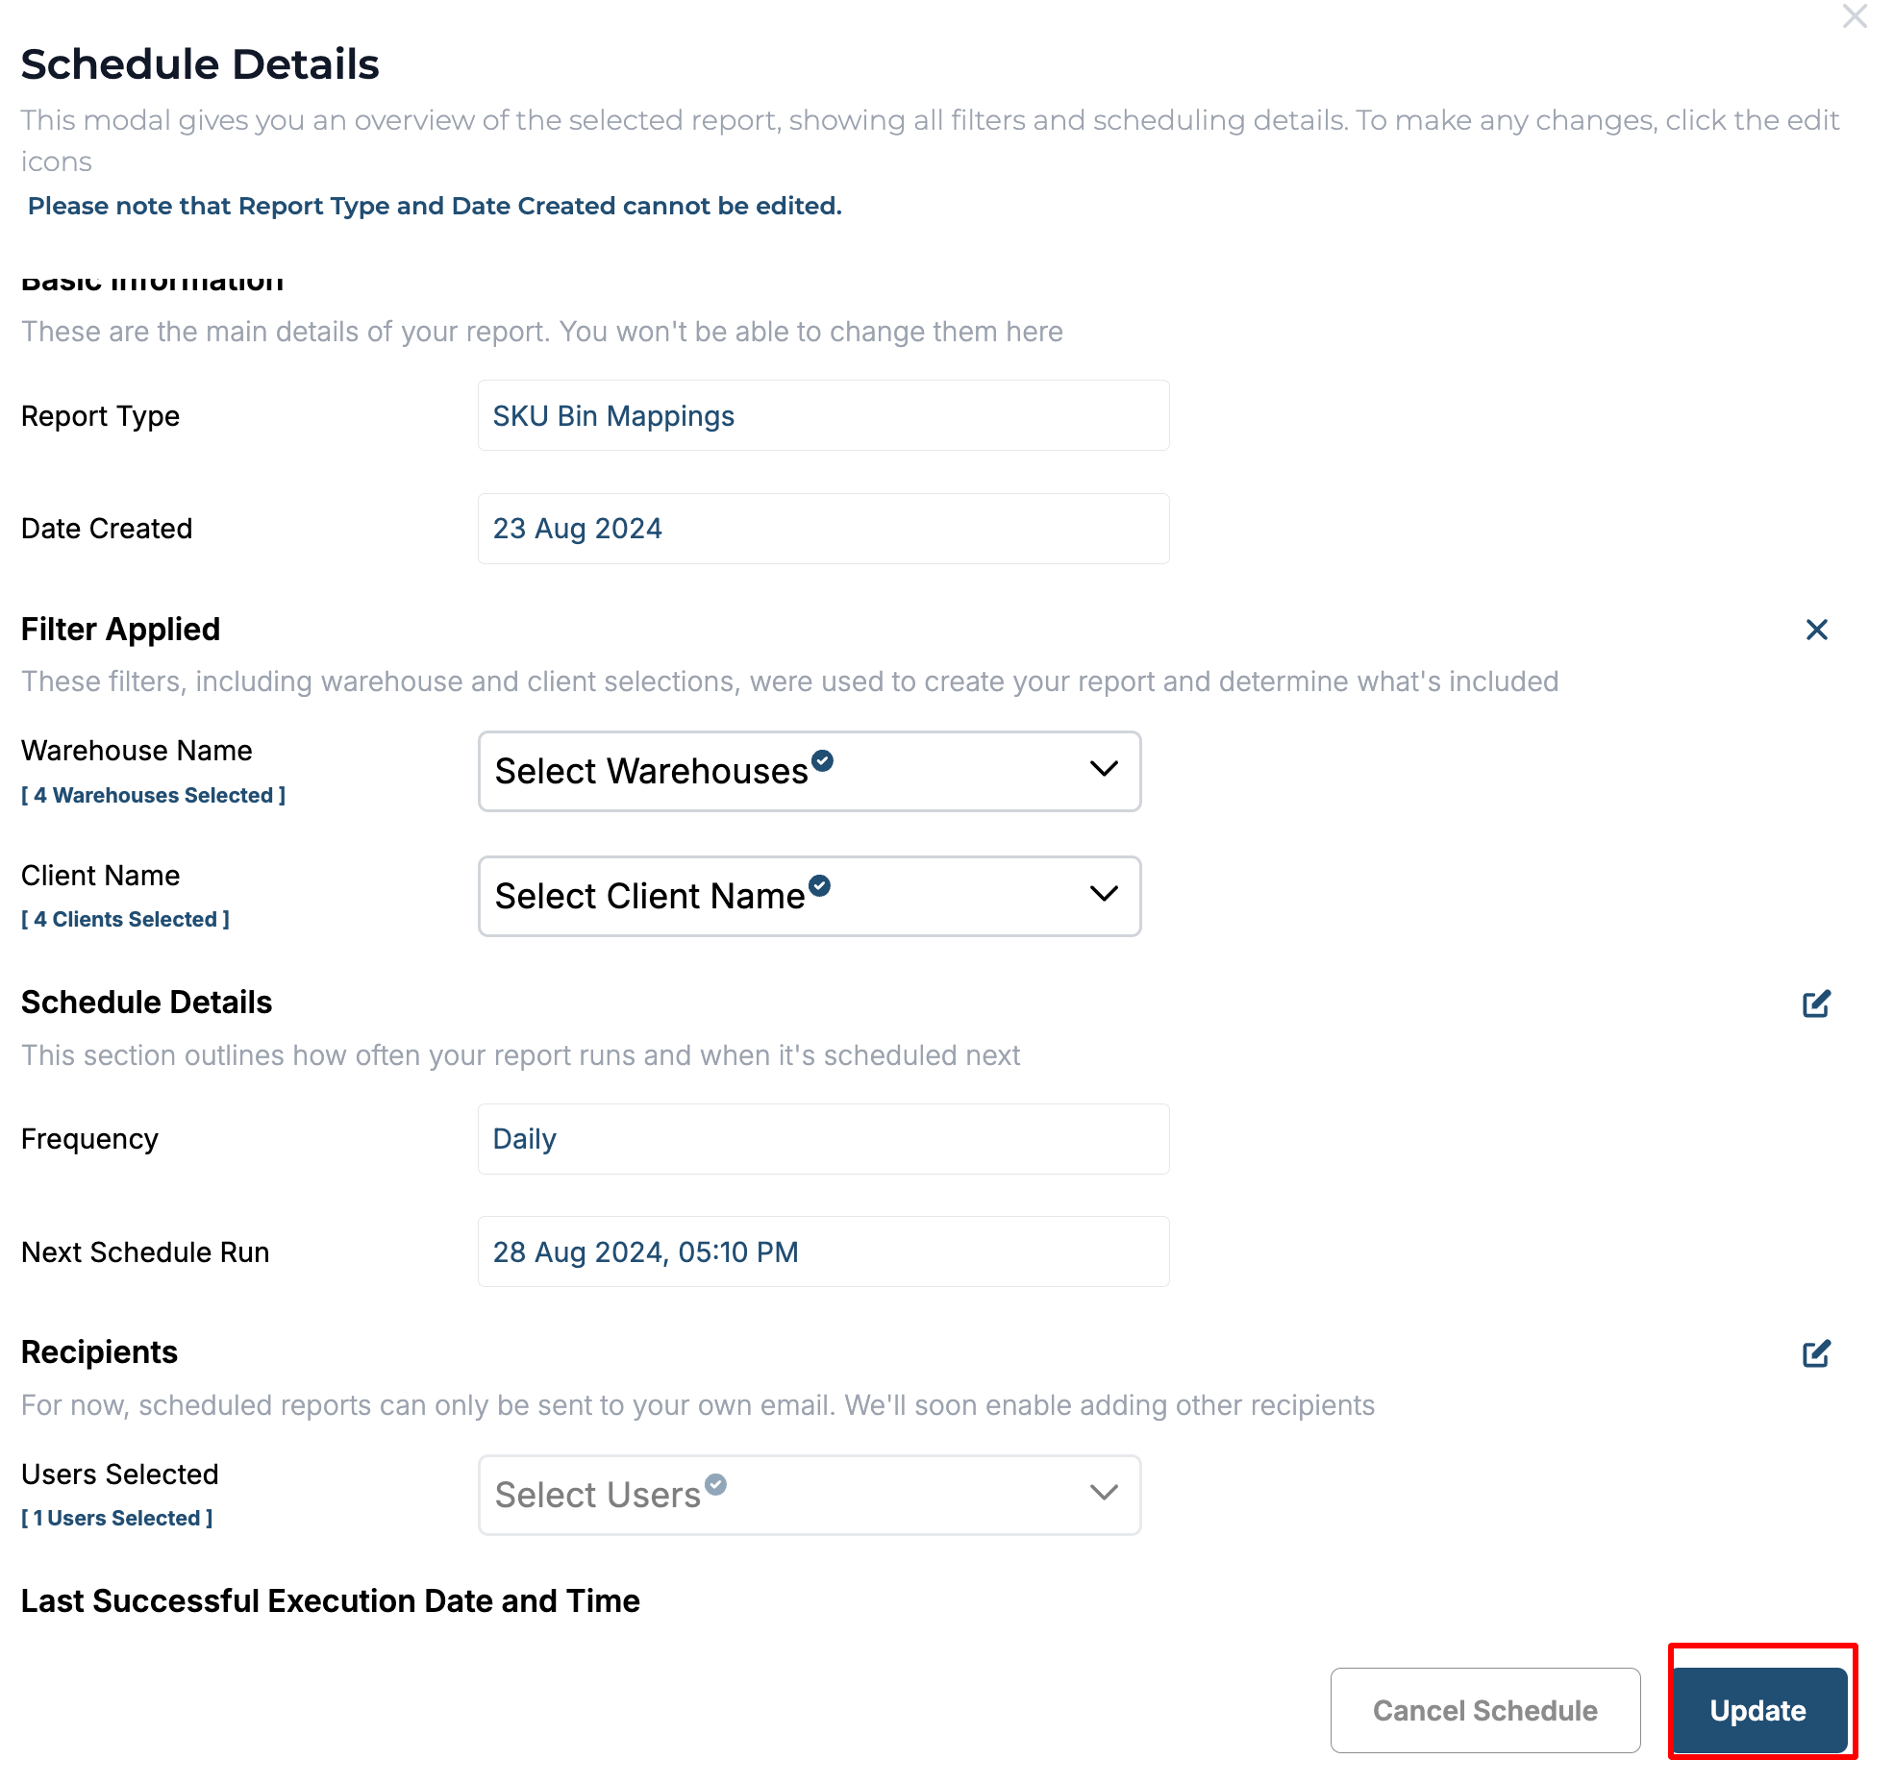1894x1784 pixels.
Task: Close the Schedule Details modal
Action: pos(1855,16)
